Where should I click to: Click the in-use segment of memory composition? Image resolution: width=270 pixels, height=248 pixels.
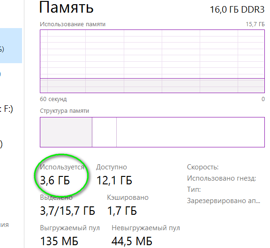tap(66, 132)
